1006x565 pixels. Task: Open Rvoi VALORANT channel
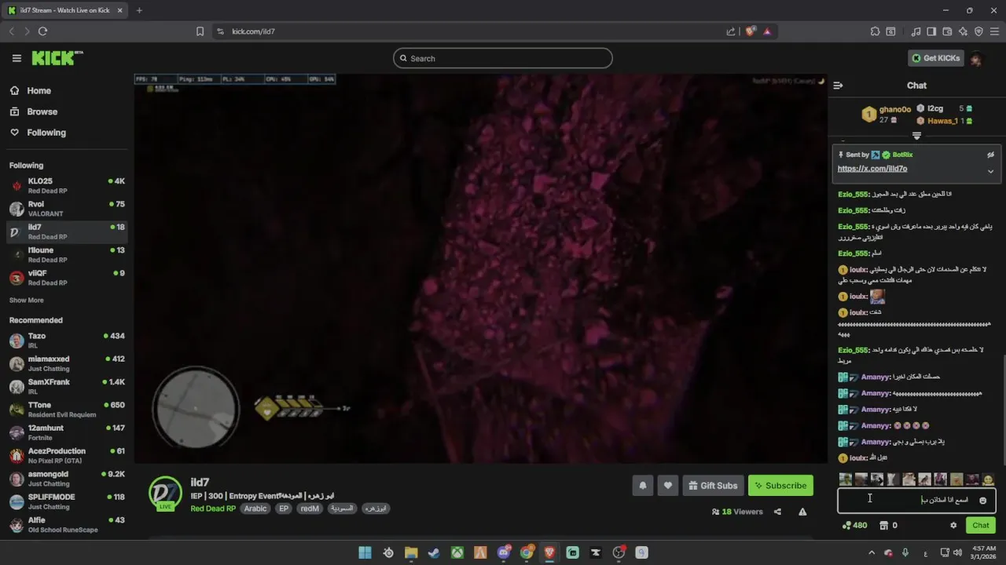(x=67, y=209)
